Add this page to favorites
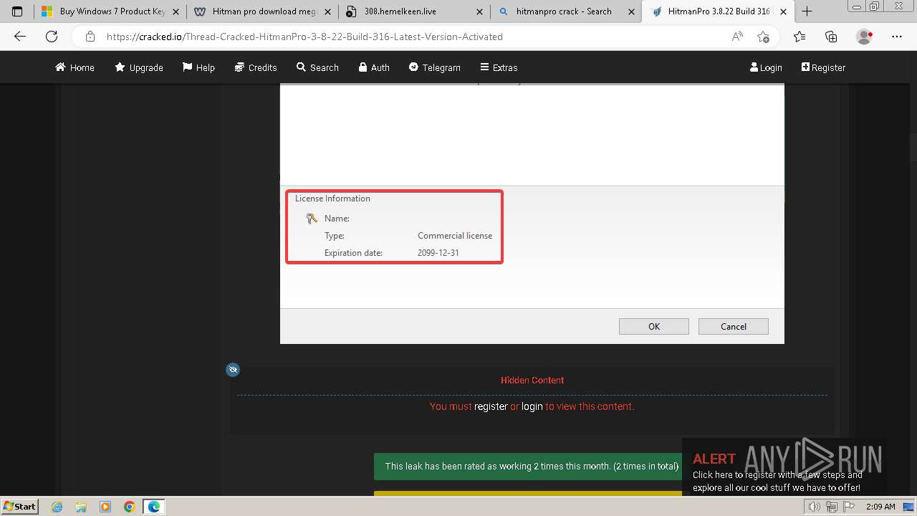 [763, 37]
